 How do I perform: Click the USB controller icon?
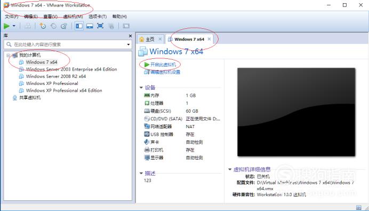[x=147, y=135]
